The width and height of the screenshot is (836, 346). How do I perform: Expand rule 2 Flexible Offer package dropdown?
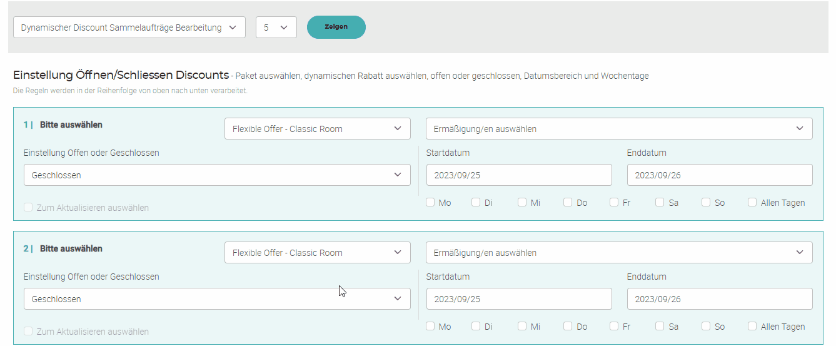(x=317, y=253)
